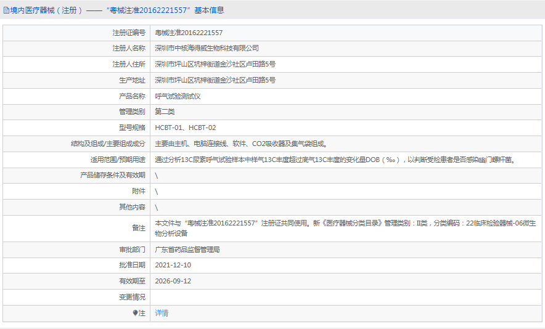Click the 备注 label
545x329 pixels.
(139, 228)
